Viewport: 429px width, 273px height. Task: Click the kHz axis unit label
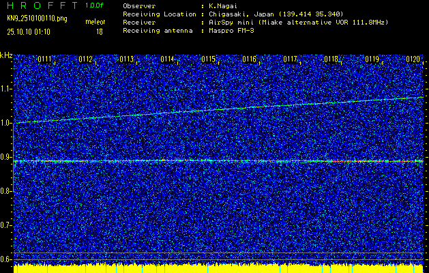tap(6, 55)
